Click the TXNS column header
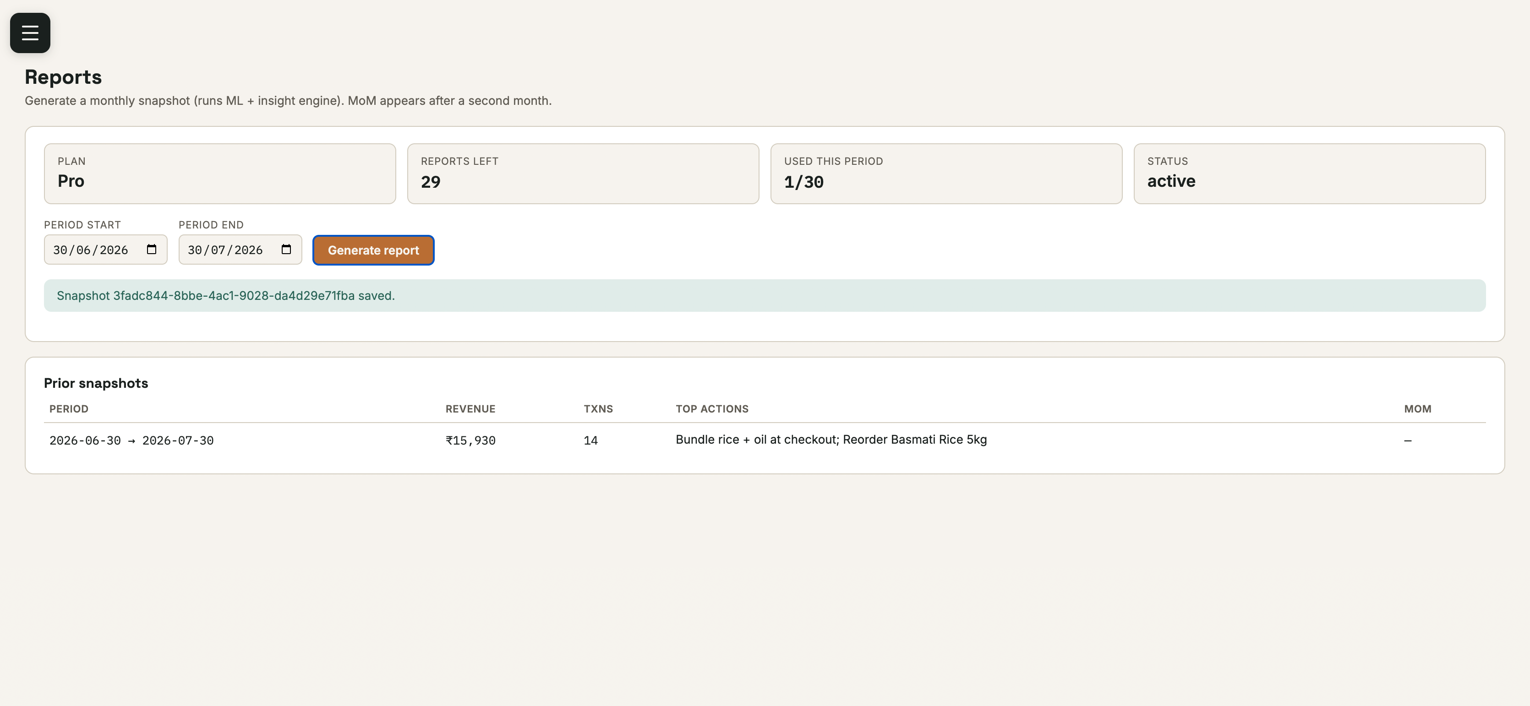Viewport: 1530px width, 706px height. point(598,408)
